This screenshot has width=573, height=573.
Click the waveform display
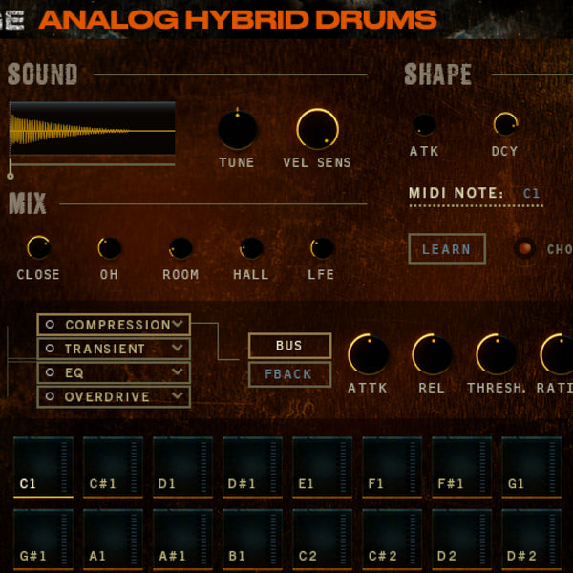point(93,128)
